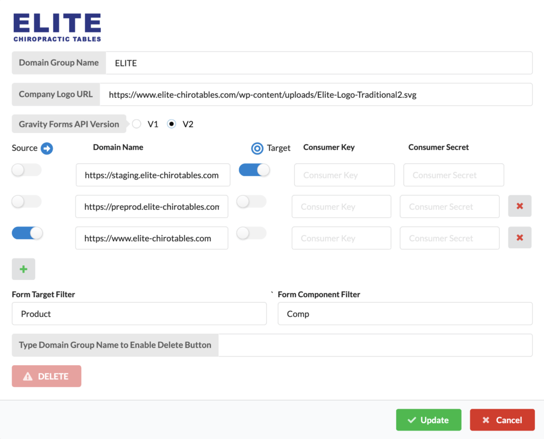Focus Consumer Key field for staging row

(344, 175)
